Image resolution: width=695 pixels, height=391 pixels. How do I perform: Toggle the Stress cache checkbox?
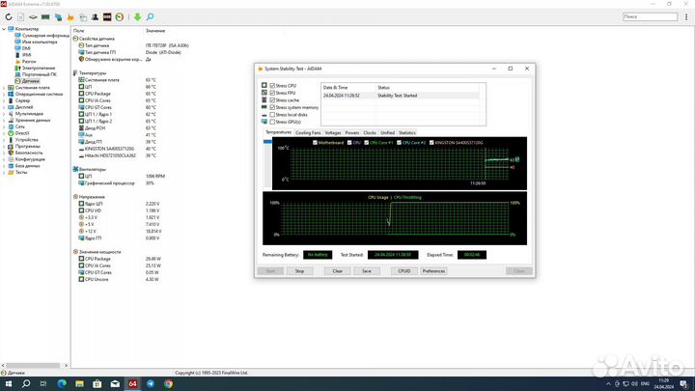272,100
